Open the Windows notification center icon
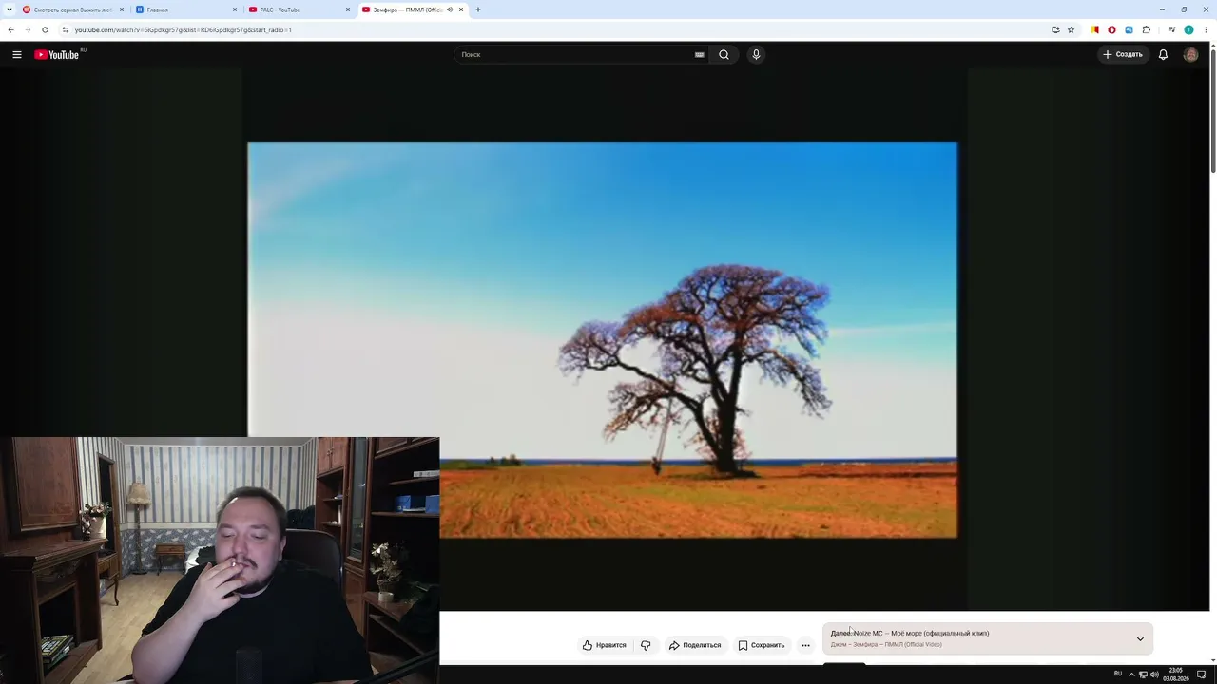 tap(1201, 674)
